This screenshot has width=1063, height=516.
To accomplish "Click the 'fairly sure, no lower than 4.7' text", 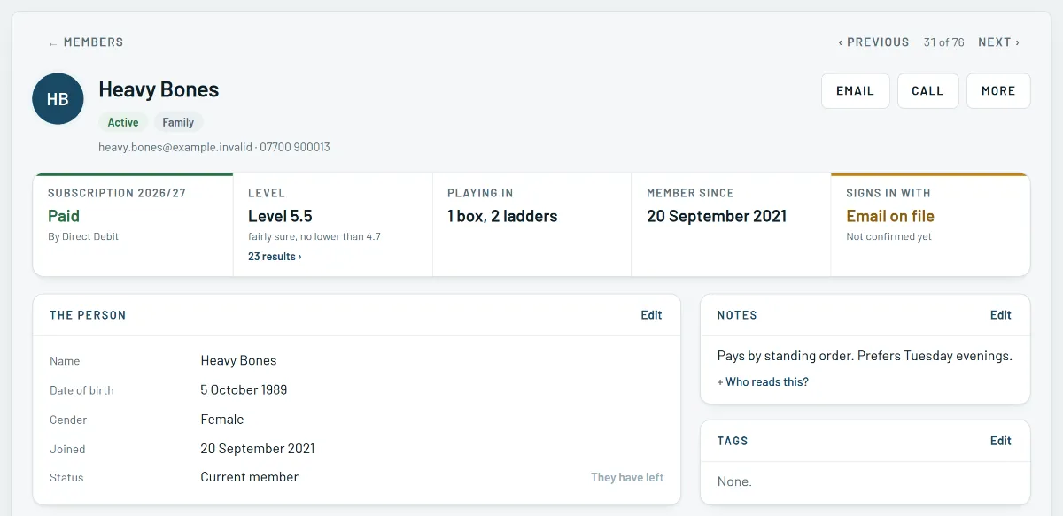I will (x=314, y=236).
